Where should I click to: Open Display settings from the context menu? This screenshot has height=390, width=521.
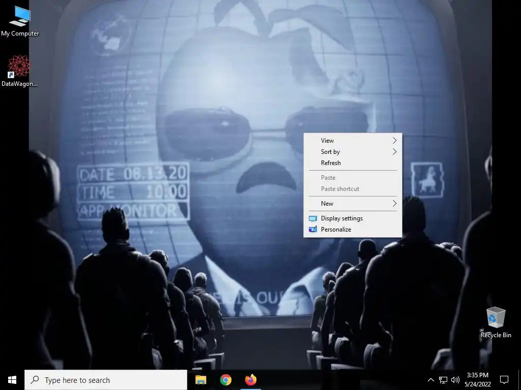[x=353, y=218]
